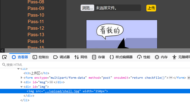Open Pass-09 in the sidebar
This screenshot has width=190, height=103.
click(x=36, y=8)
